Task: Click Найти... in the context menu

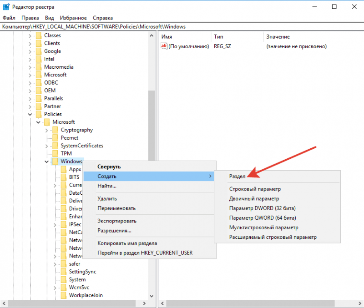Action: tap(149, 186)
